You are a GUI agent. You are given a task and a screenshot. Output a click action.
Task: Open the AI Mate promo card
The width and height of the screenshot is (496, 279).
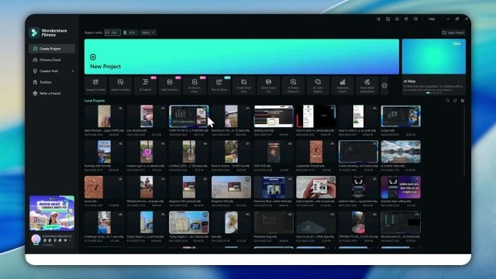coord(433,67)
